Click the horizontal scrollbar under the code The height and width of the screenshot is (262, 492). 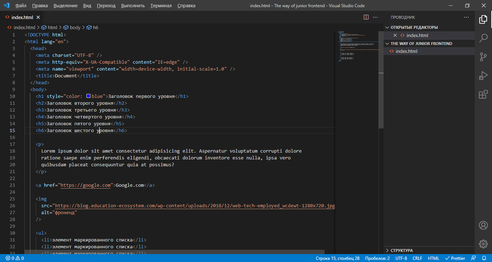[x=174, y=252]
